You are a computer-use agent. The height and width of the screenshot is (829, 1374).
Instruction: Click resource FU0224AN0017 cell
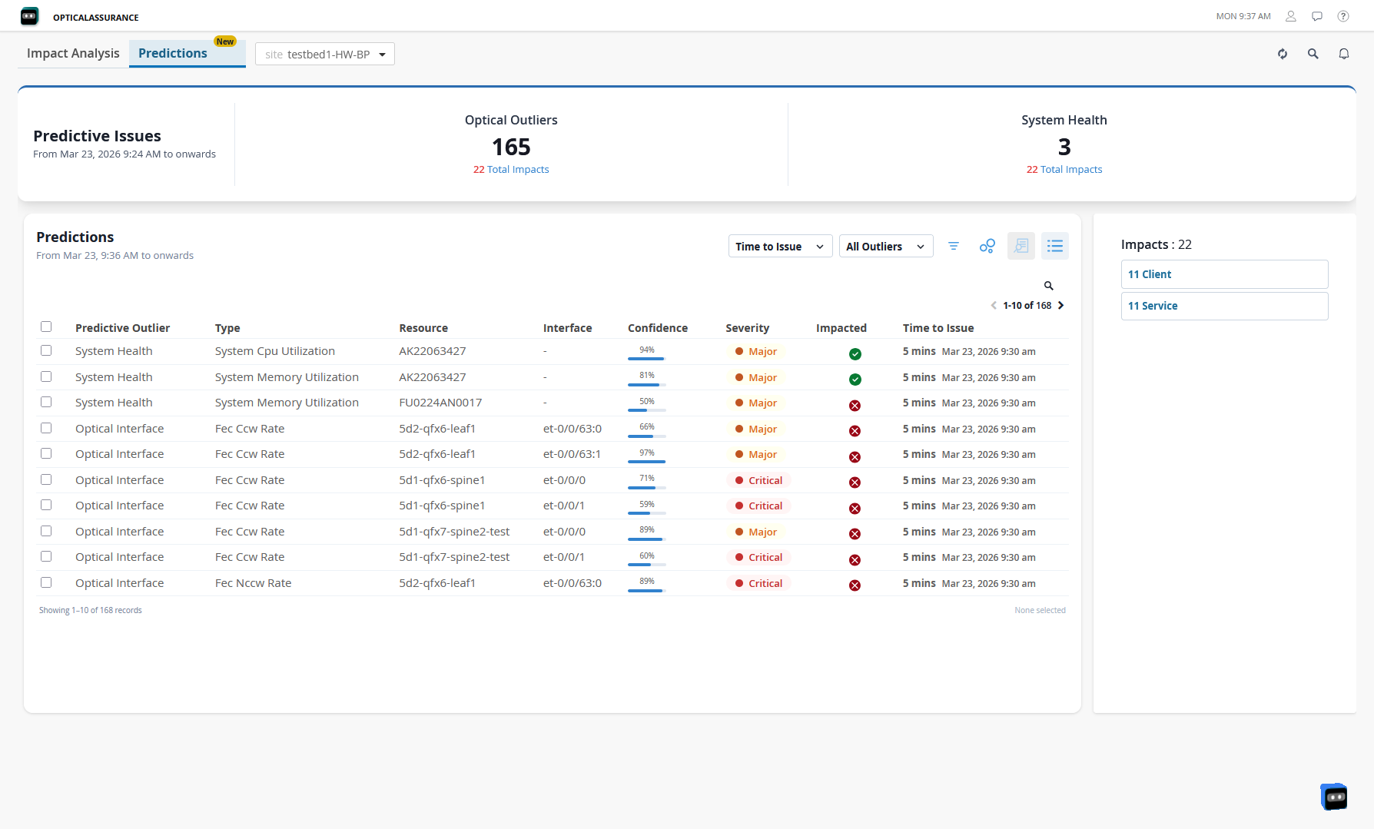click(x=440, y=403)
